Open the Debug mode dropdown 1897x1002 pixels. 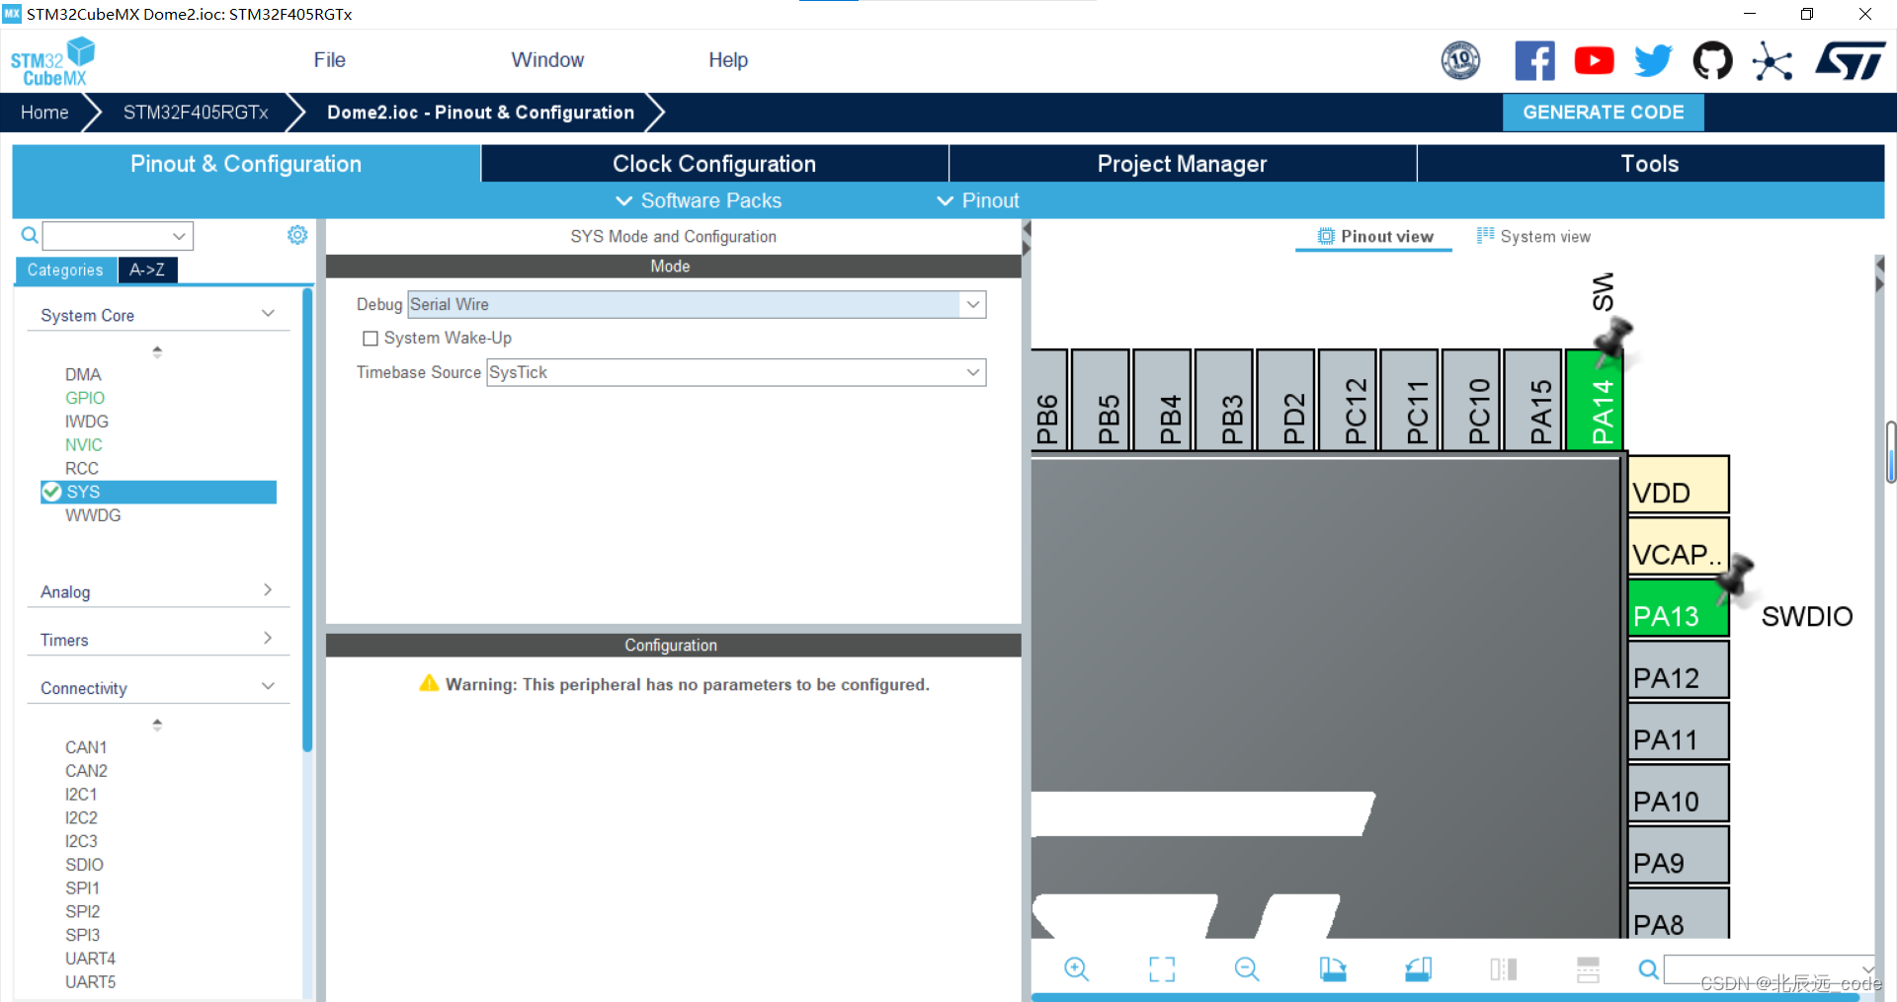point(973,304)
